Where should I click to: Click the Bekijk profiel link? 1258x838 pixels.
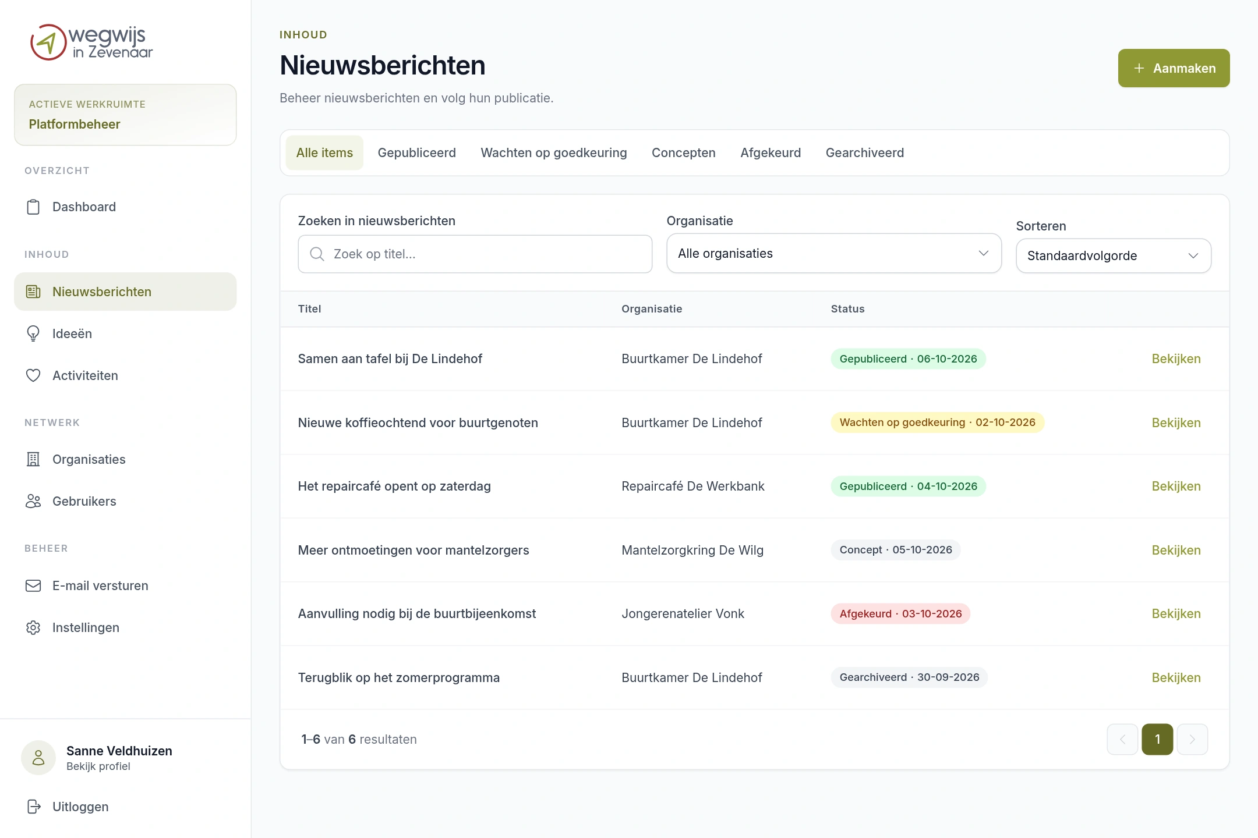[x=98, y=766]
